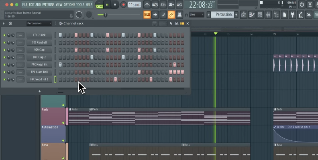The image size is (318, 160).
Task: Stop playback with the stop button
Action: point(115,5)
